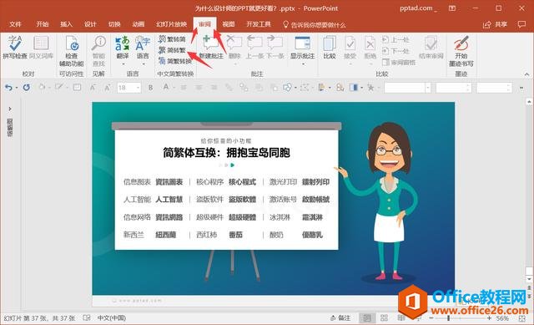Click ribbon display options icon in title bar
Screen dimensions: 534x325
pyautogui.click(x=452, y=8)
